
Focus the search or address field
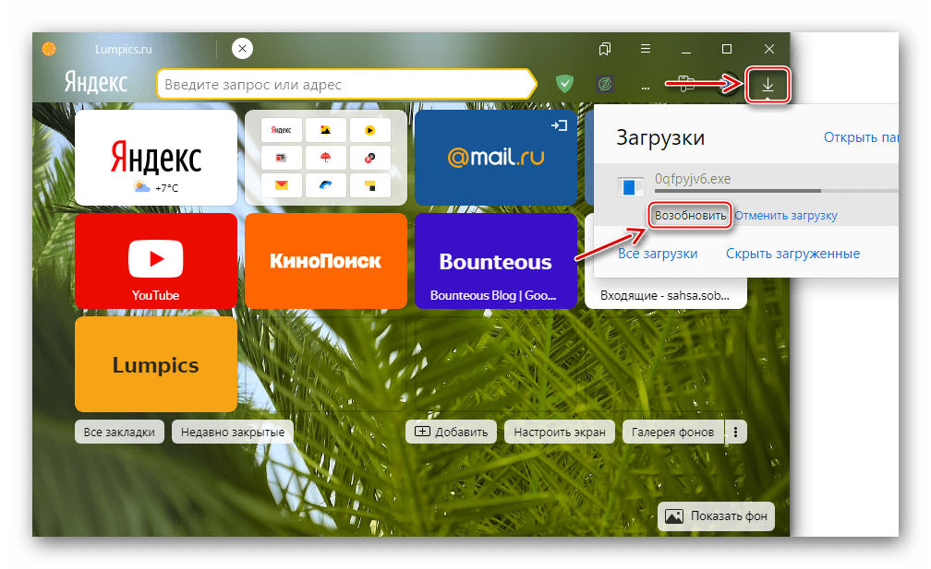pos(346,84)
